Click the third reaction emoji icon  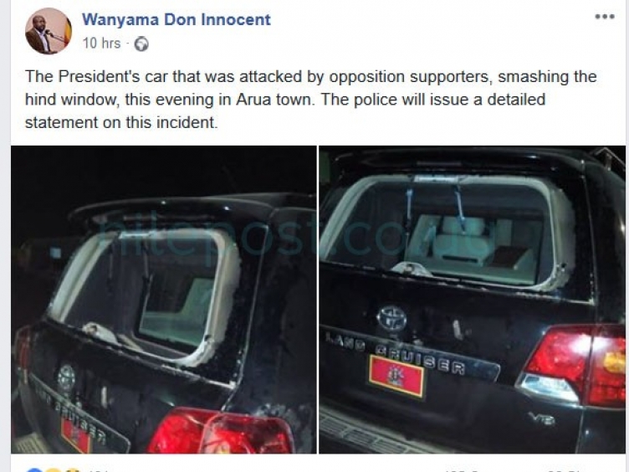click(x=72, y=470)
